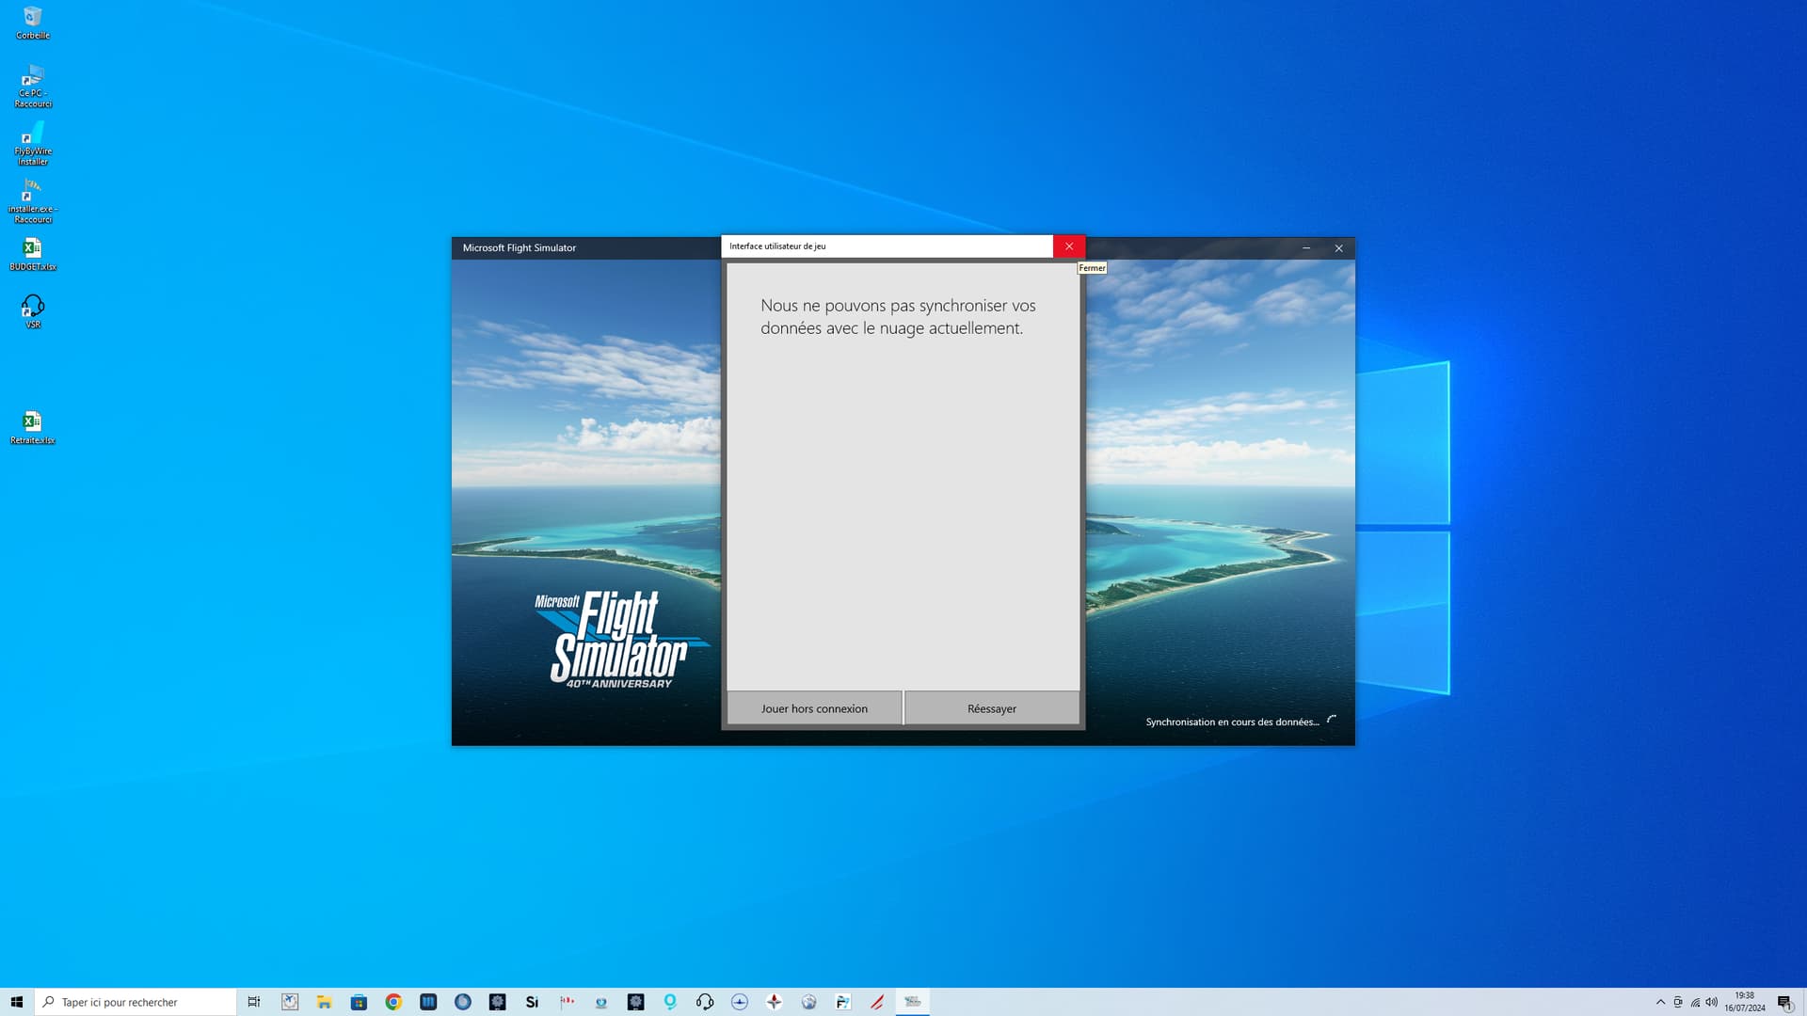Screen dimensions: 1807x1016
Task: Open the red slash icon in the taskbar
Action: point(878,1002)
